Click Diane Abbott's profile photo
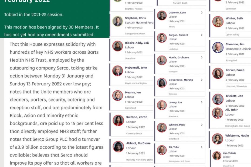This screenshot has width=251, height=167. [x=118, y=147]
